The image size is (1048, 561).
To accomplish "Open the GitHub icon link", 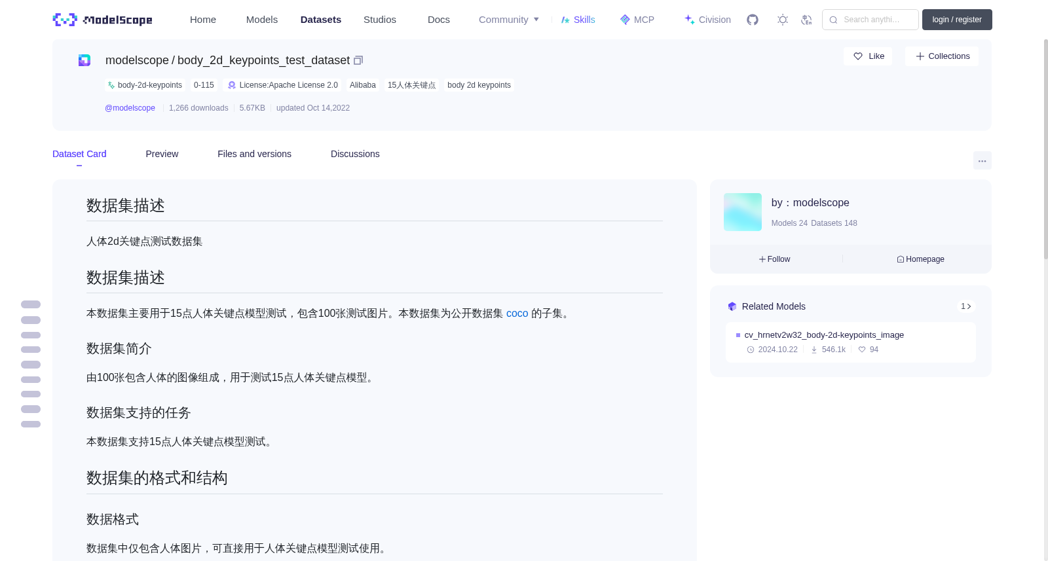I will pos(753,20).
